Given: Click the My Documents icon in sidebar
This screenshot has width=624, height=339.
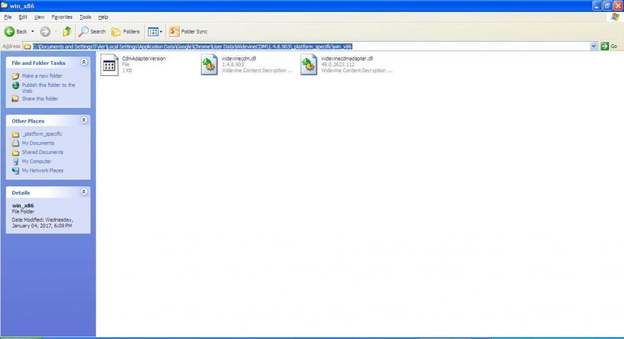Looking at the screenshot, I should pos(16,143).
